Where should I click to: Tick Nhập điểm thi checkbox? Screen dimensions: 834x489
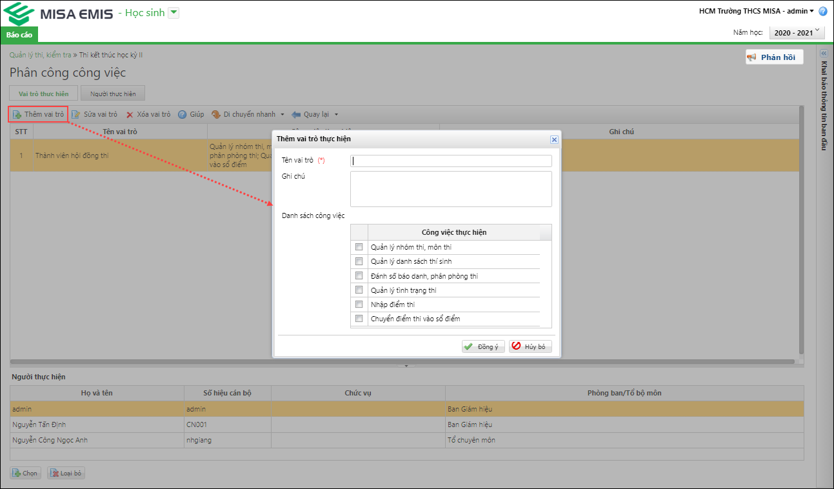click(x=359, y=304)
